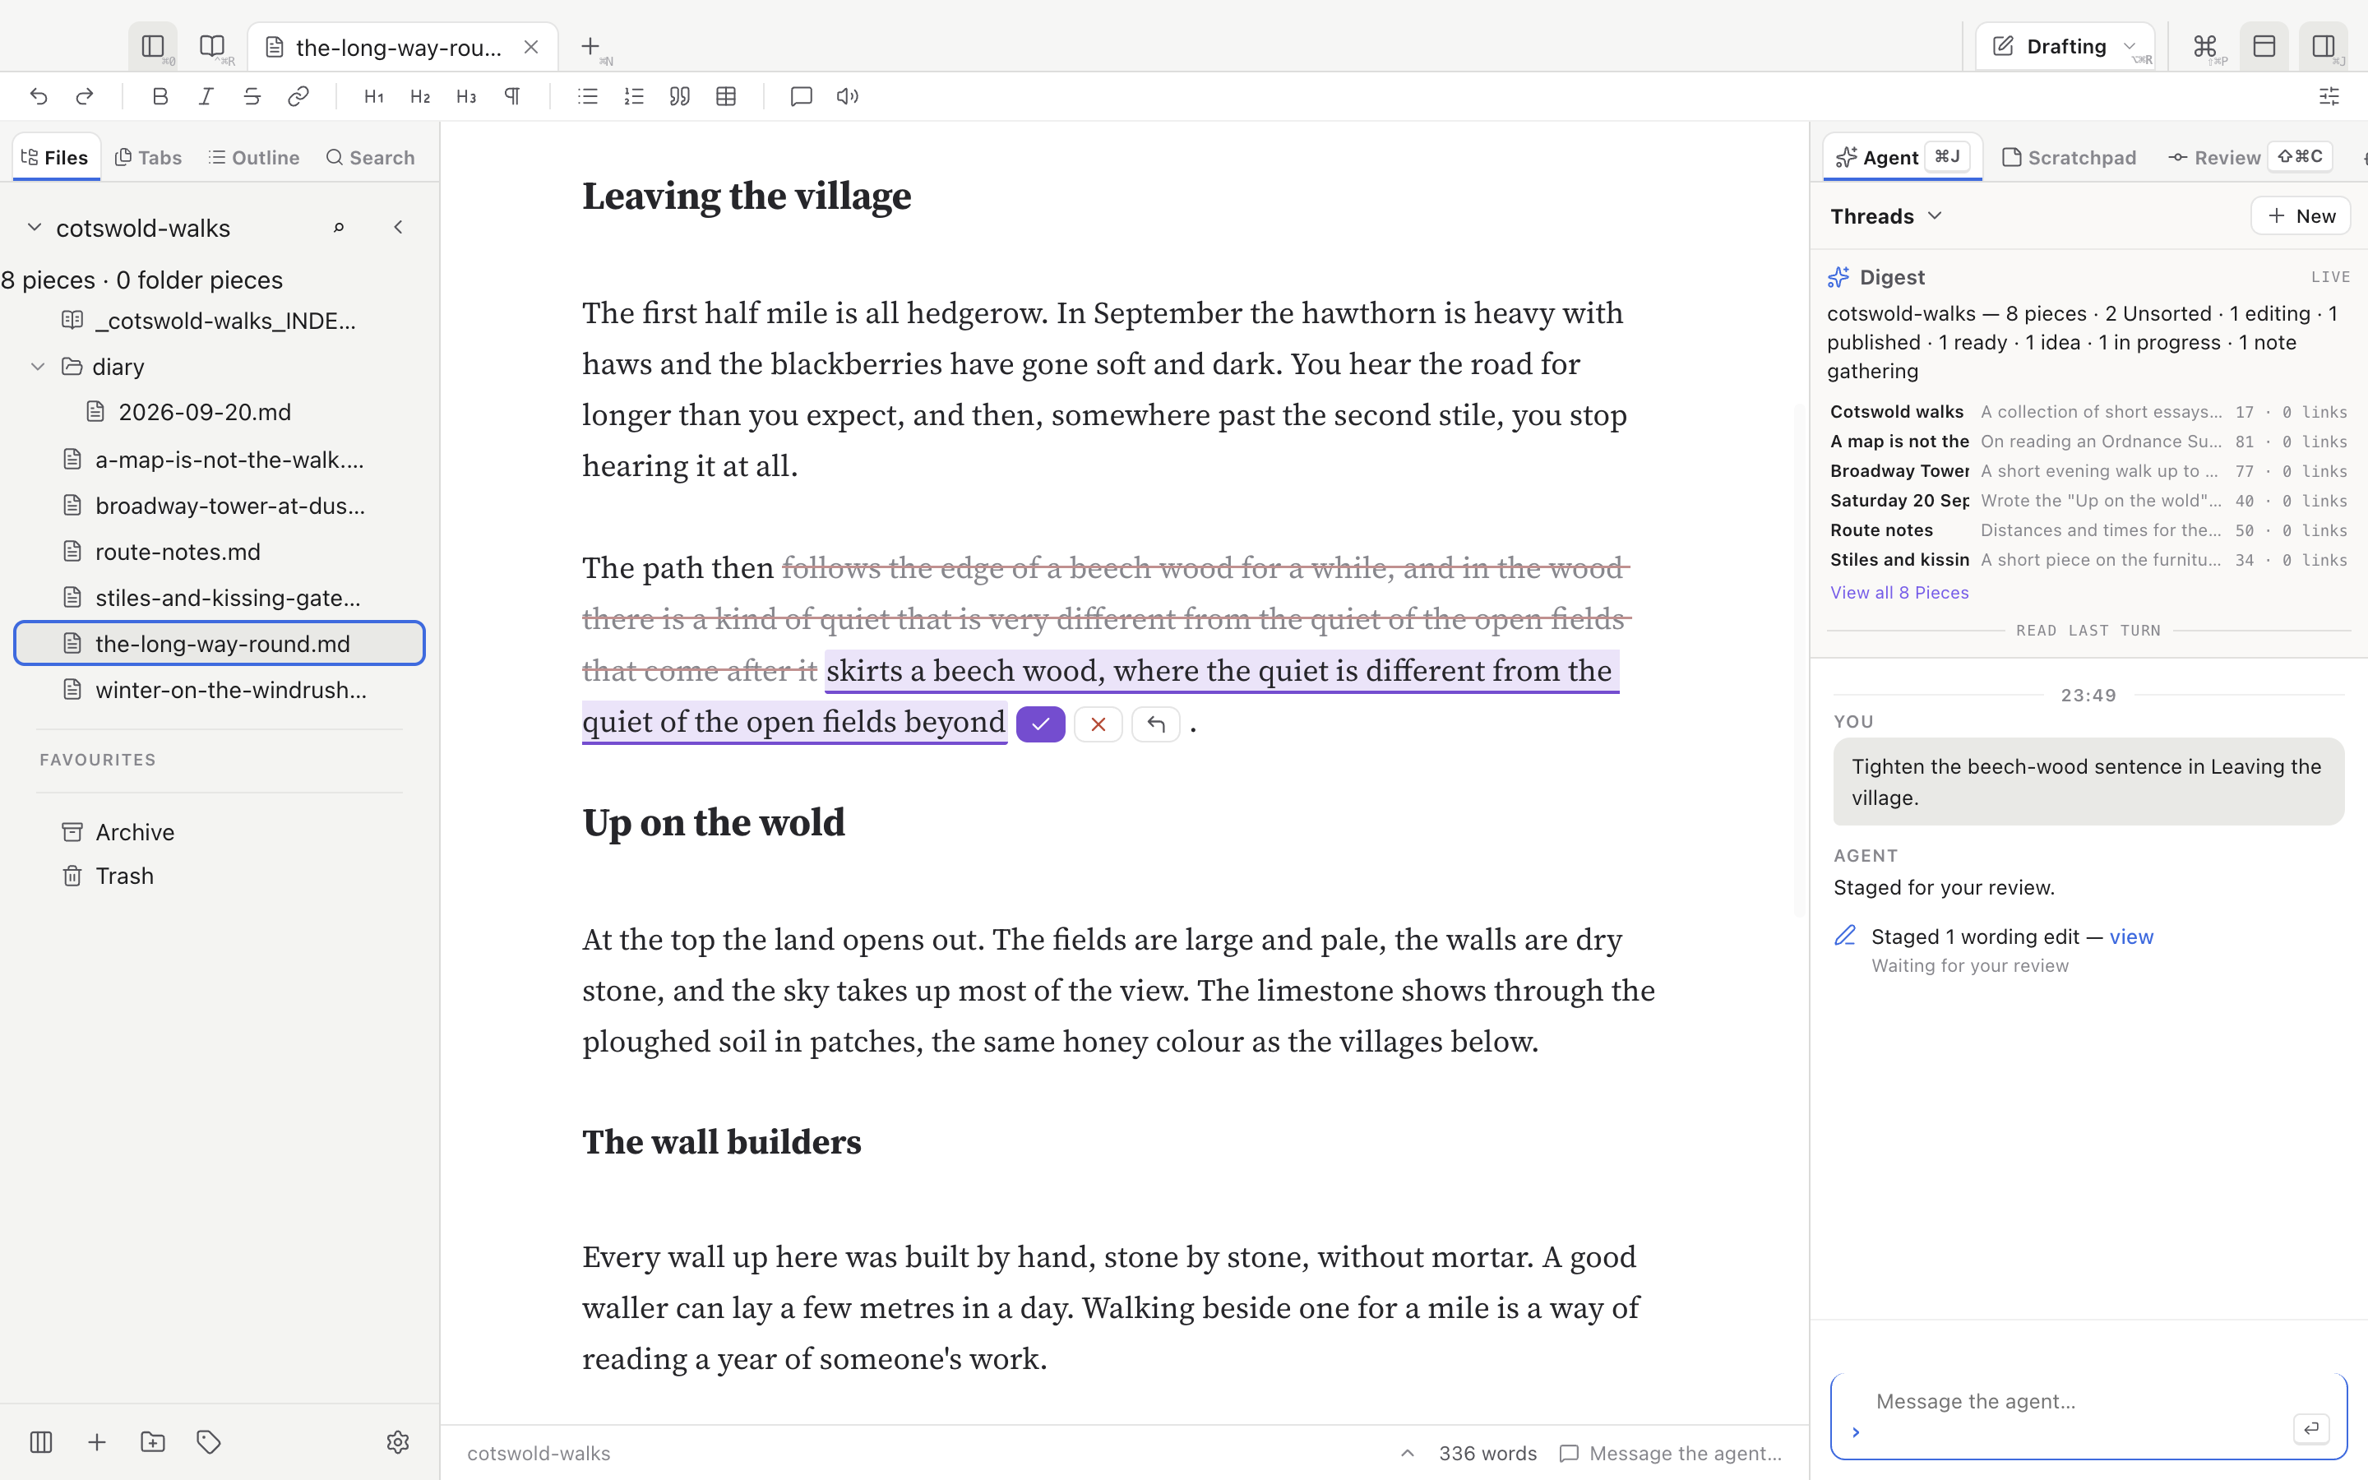Switch to the Search tab
2368x1480 pixels.
tap(371, 158)
